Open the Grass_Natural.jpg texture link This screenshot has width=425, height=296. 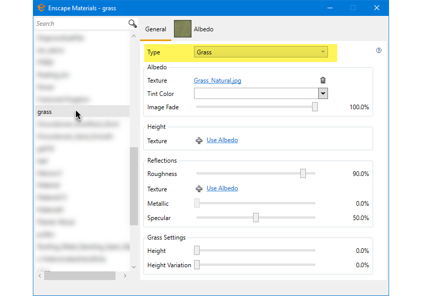[x=217, y=81]
